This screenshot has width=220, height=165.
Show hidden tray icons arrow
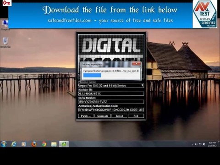[x=192, y=144]
